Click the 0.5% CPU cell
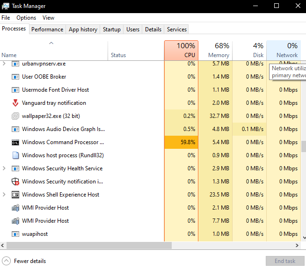 click(x=181, y=129)
